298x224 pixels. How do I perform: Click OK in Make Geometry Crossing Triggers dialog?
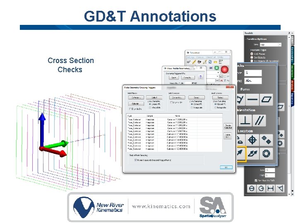point(226,167)
